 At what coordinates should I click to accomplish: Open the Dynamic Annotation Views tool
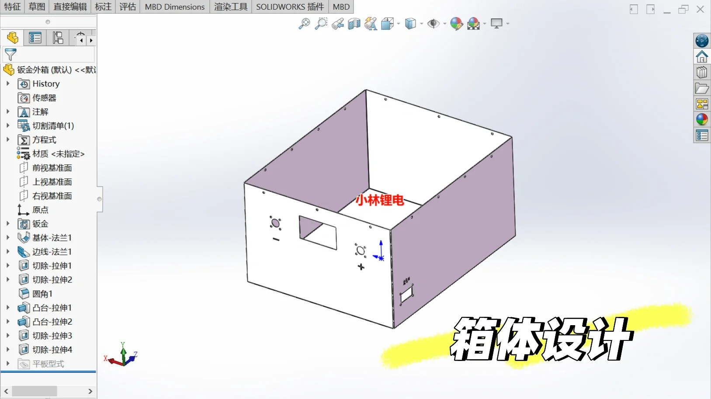[371, 24]
